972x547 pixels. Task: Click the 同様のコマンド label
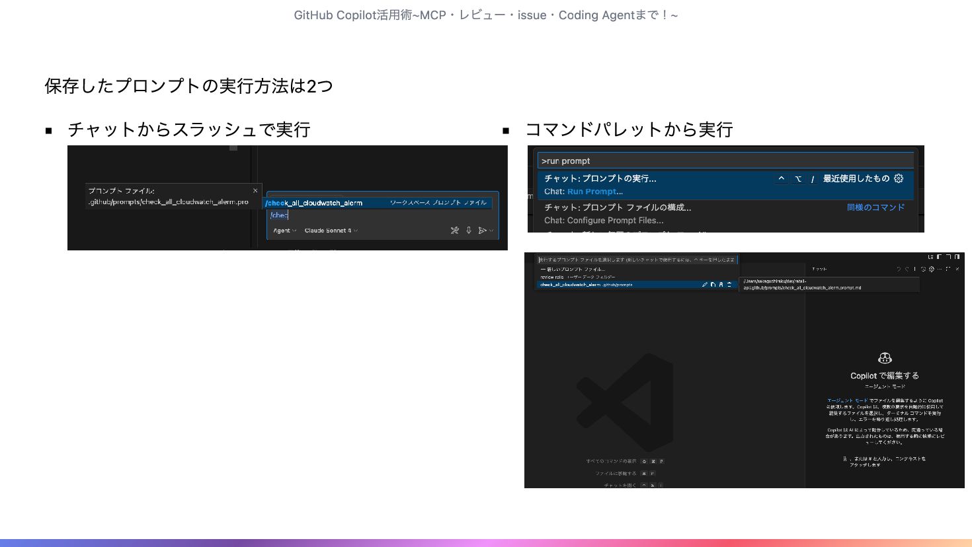click(875, 207)
